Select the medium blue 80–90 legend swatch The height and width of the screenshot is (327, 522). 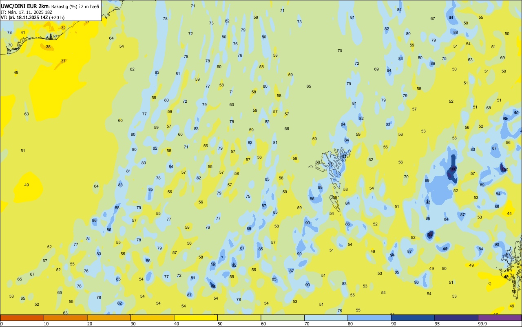point(369,318)
